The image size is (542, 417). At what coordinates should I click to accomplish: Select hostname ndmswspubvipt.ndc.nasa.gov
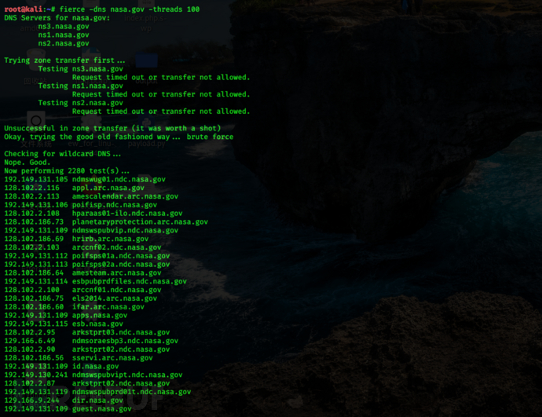click(127, 375)
